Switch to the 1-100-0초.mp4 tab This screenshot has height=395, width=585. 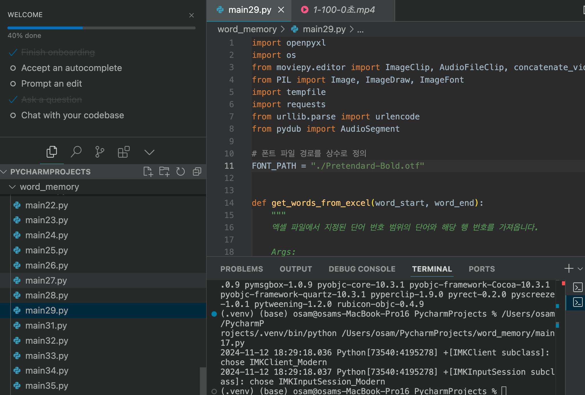coord(343,10)
